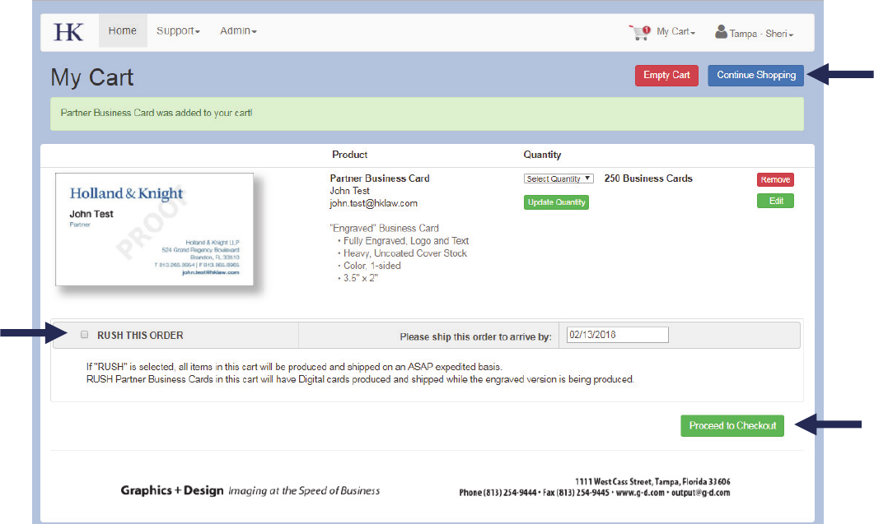Click the Empty Cart button
The height and width of the screenshot is (524, 874).
point(666,75)
